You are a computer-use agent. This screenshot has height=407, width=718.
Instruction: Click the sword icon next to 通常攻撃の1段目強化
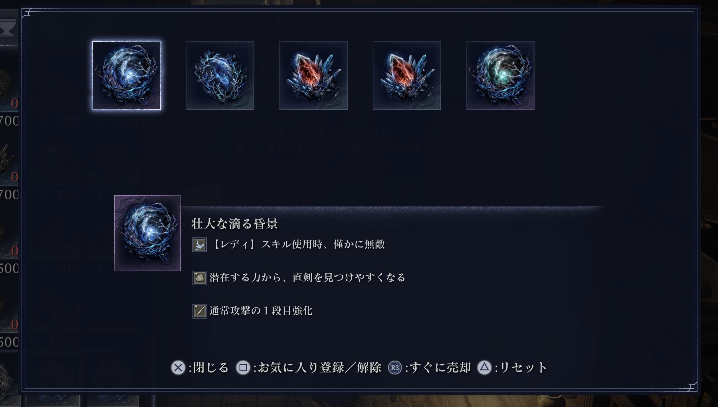(200, 311)
